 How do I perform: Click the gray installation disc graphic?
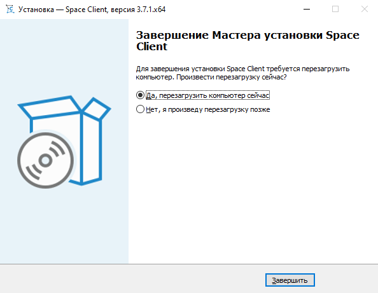point(46,160)
